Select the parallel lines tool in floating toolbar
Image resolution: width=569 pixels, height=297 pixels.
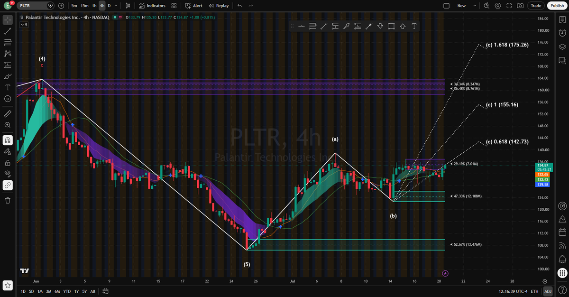tap(312, 26)
